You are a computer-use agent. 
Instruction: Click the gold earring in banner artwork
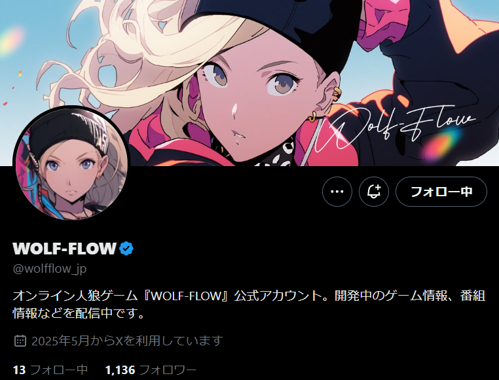click(x=312, y=116)
